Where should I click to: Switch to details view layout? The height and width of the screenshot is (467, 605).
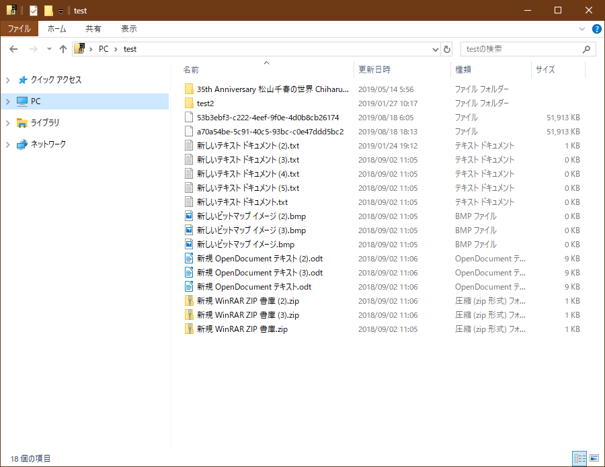click(579, 458)
